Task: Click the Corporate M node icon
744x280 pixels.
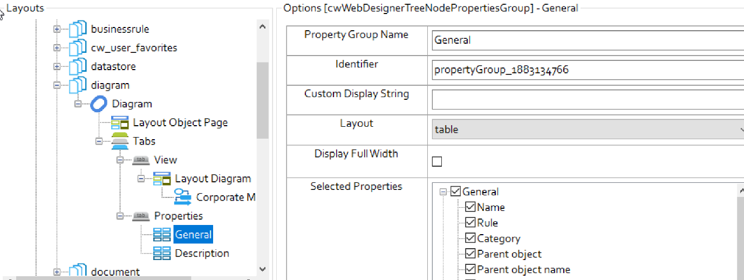Action: coord(182,197)
